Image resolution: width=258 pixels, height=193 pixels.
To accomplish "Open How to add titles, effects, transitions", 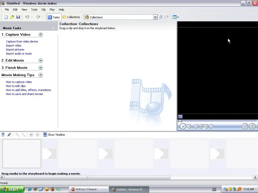I will pos(28,90).
